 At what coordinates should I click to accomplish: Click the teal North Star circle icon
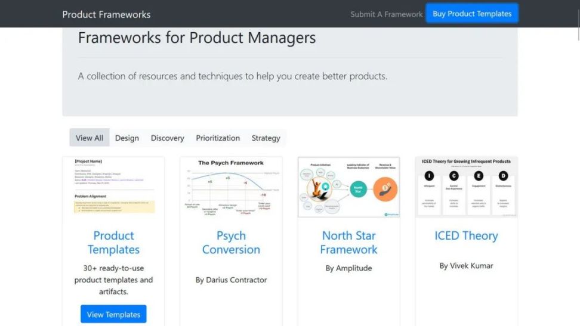tap(358, 188)
